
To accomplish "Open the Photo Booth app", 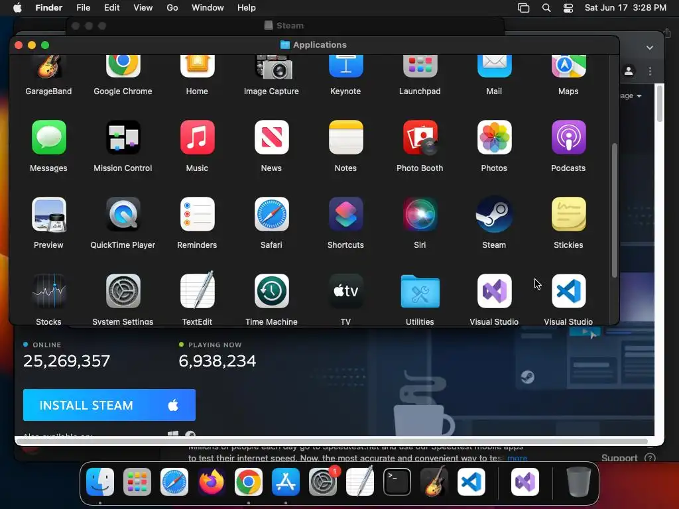I will tap(420, 138).
